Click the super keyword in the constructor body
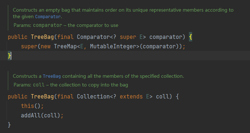The height and width of the screenshot is (133, 250). pos(29,47)
